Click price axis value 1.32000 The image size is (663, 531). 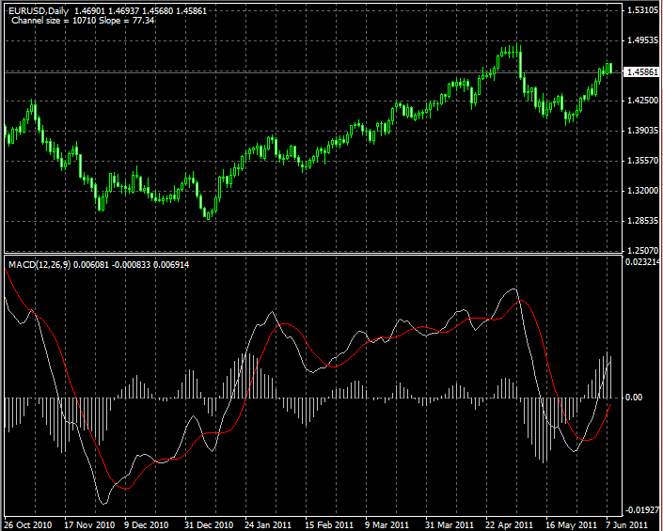pos(642,191)
